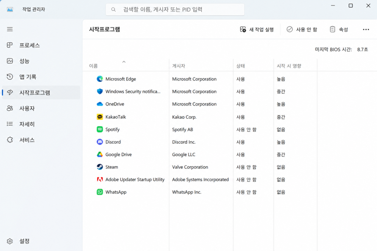Click the 자세히 list icon
This screenshot has width=377, height=251.
coord(10,124)
